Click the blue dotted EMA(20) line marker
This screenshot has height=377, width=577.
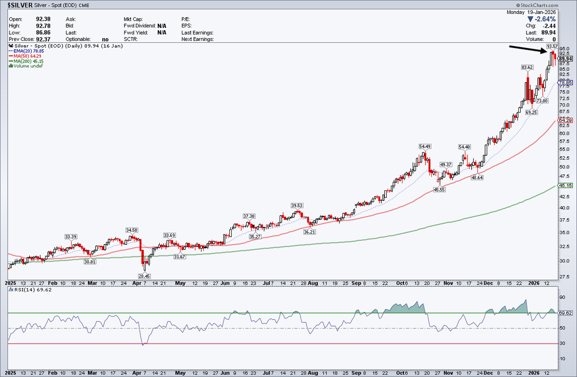(11, 50)
